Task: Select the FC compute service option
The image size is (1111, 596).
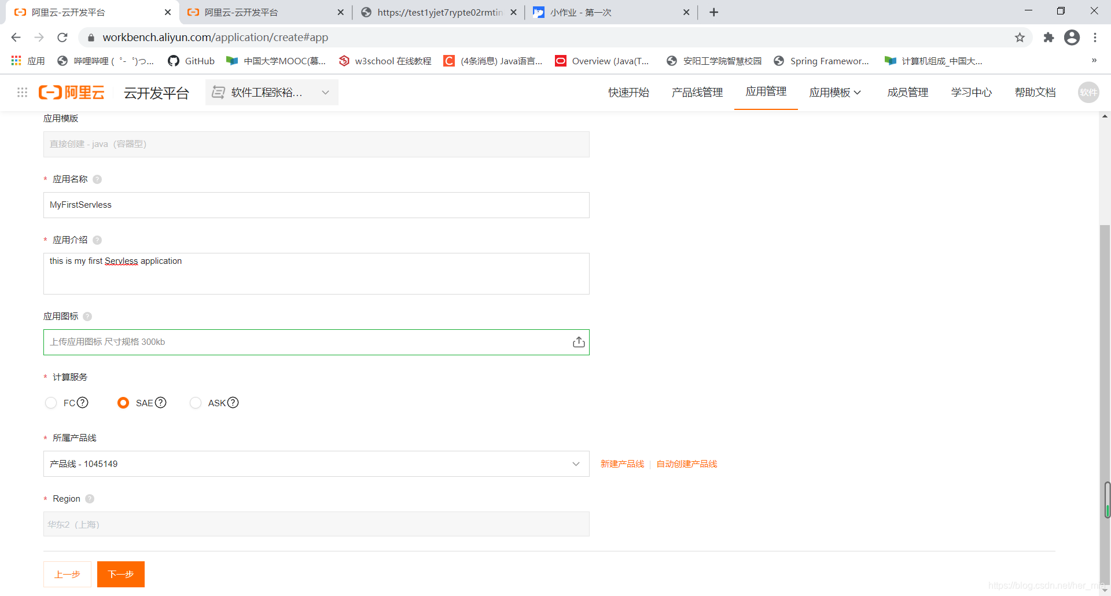Action: 51,403
